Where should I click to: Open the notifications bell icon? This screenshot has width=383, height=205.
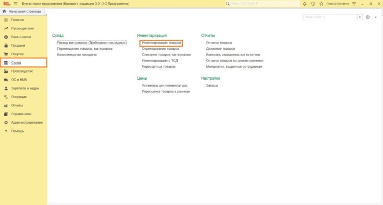[305, 4]
